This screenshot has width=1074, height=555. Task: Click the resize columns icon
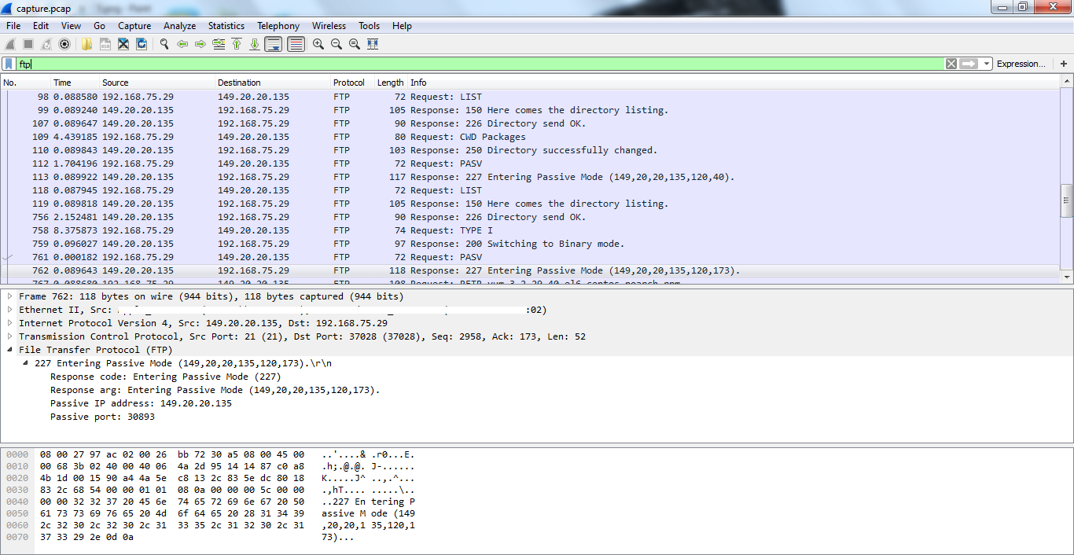coord(373,45)
